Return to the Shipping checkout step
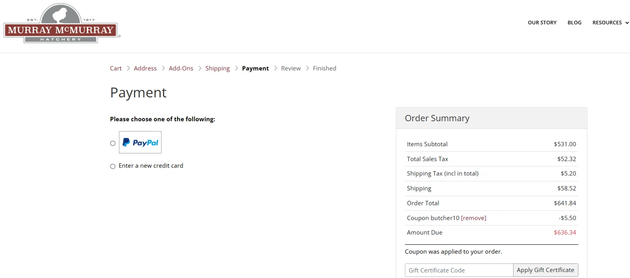630x278 pixels. (218, 68)
